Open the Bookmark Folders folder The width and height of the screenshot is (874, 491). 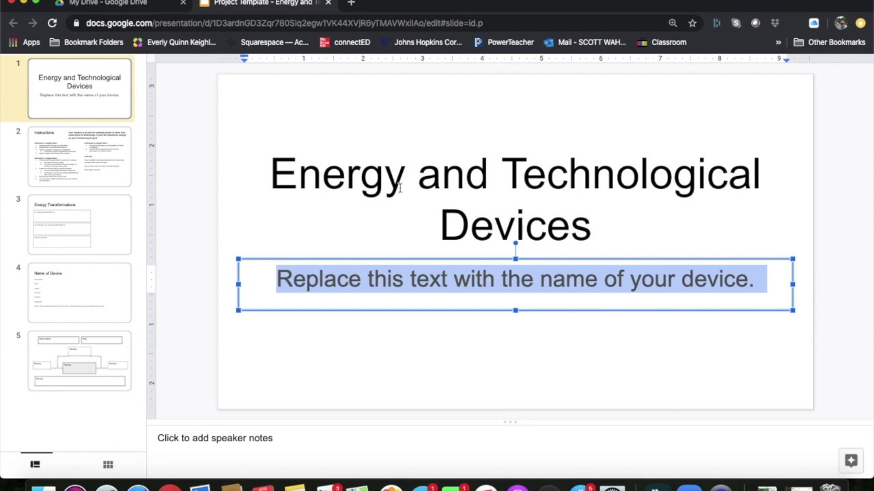(86, 42)
